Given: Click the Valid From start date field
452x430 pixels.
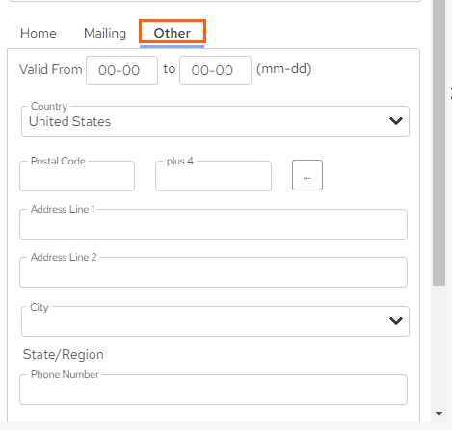Looking at the screenshot, I should click(121, 70).
